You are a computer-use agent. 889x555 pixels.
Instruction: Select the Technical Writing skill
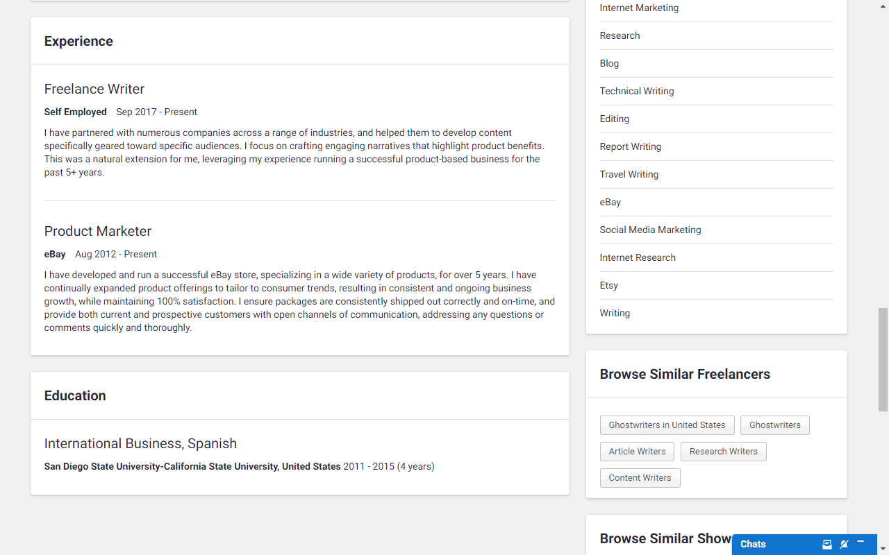[637, 91]
